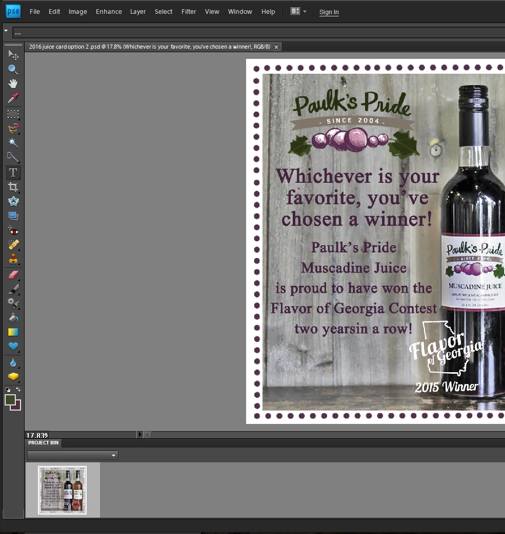Image resolution: width=505 pixels, height=534 pixels.
Task: Click the pse application logo
Action: pyautogui.click(x=13, y=11)
